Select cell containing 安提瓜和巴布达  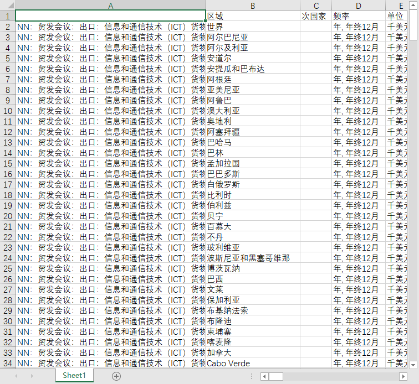click(253, 69)
